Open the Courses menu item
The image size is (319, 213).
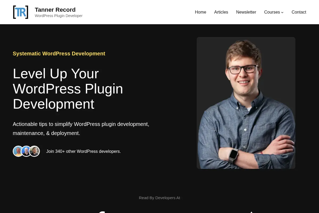(x=272, y=12)
